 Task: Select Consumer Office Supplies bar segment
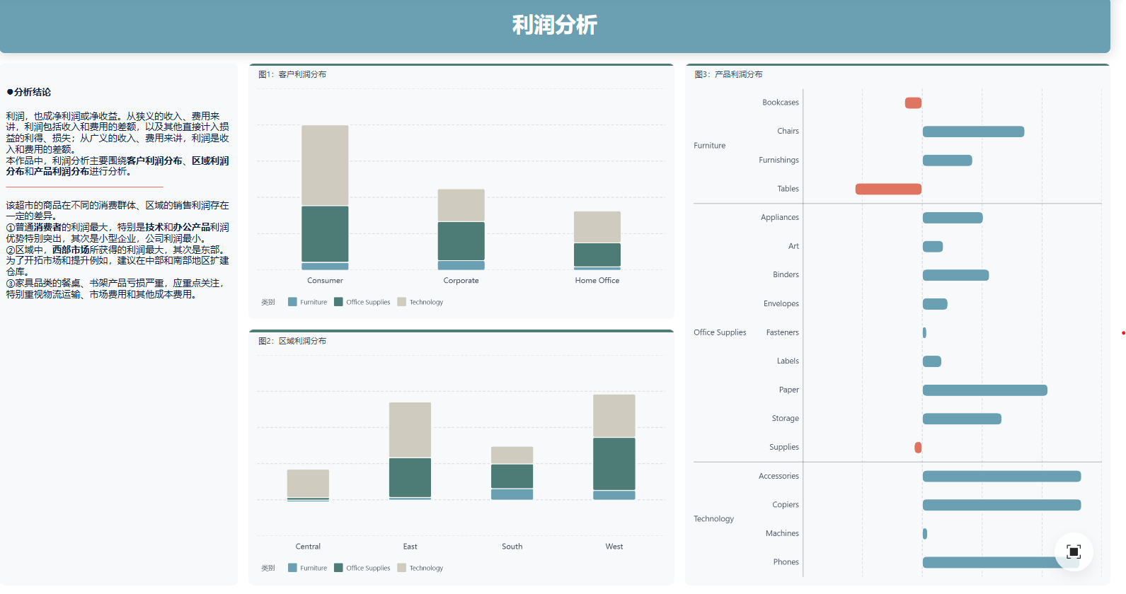[325, 234]
